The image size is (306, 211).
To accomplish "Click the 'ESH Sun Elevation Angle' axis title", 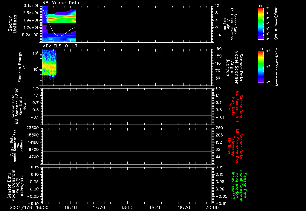I will (x=230, y=24).
